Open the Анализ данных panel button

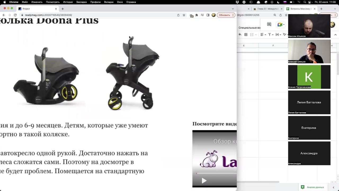[313, 187]
